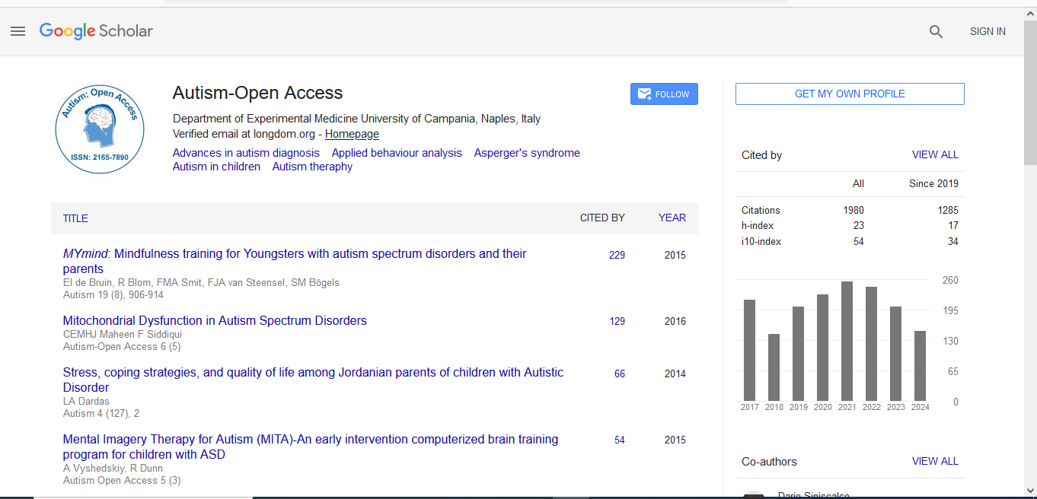
Task: Open the MYmind Mindfulness training article
Action: (x=294, y=254)
